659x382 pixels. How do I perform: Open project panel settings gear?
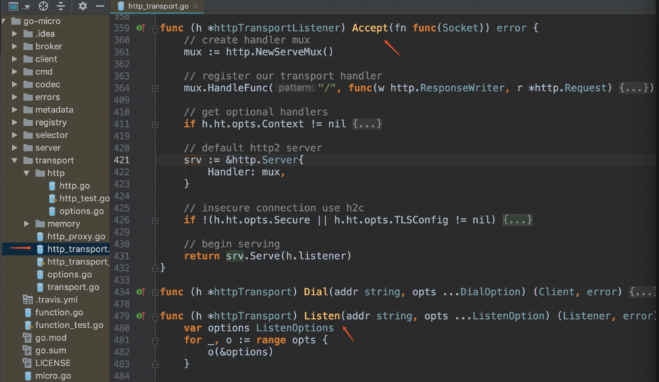click(82, 6)
